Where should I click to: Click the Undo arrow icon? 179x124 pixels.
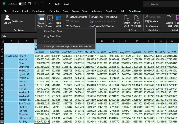(x=35, y=4)
